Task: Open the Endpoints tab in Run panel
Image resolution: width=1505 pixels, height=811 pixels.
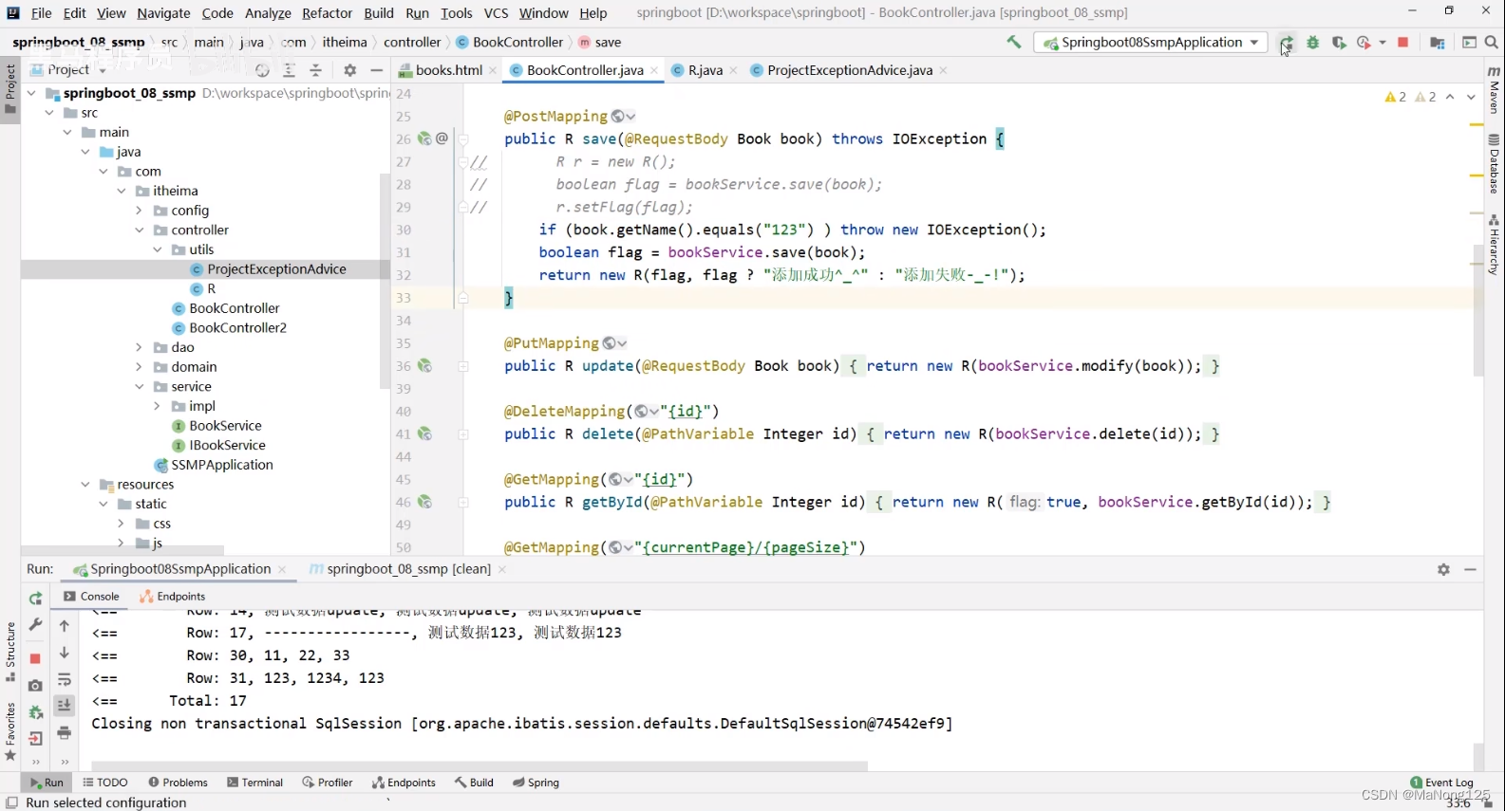Action: pyautogui.click(x=173, y=597)
